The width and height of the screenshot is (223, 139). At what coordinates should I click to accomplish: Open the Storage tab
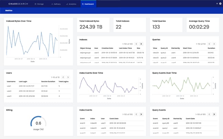click(40, 4)
